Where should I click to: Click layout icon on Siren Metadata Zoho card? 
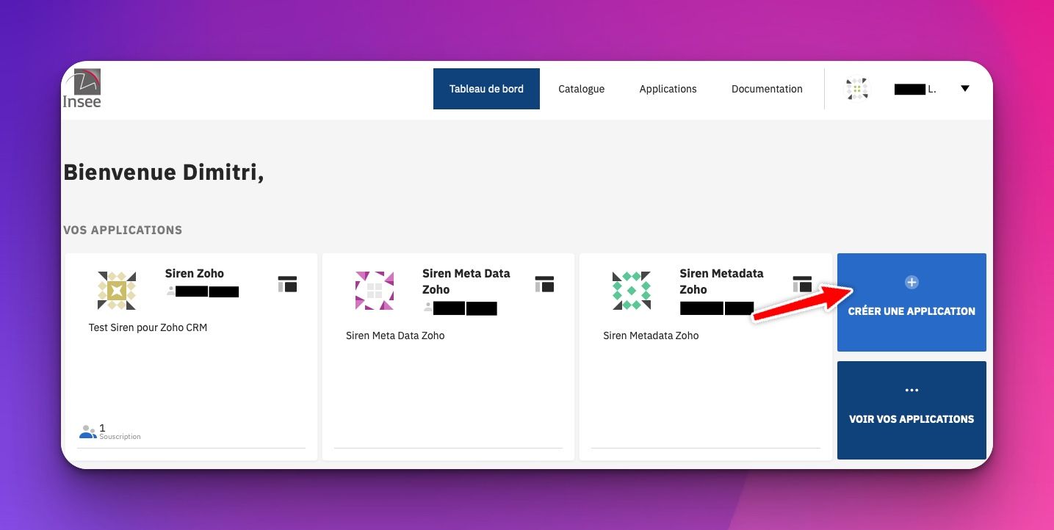pos(802,284)
